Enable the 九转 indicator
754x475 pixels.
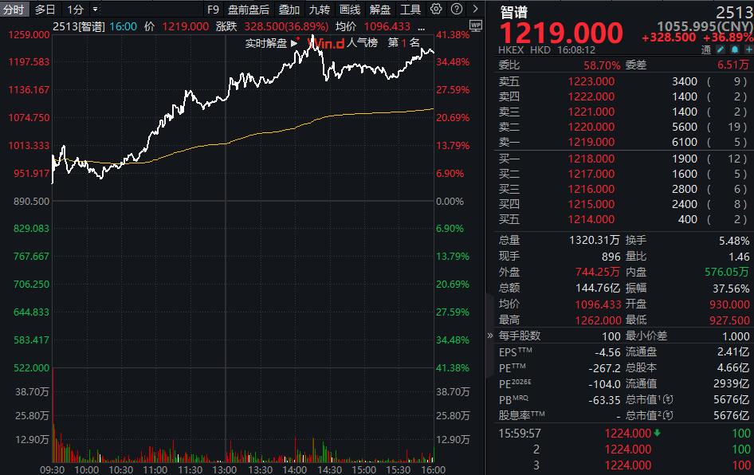(320, 9)
